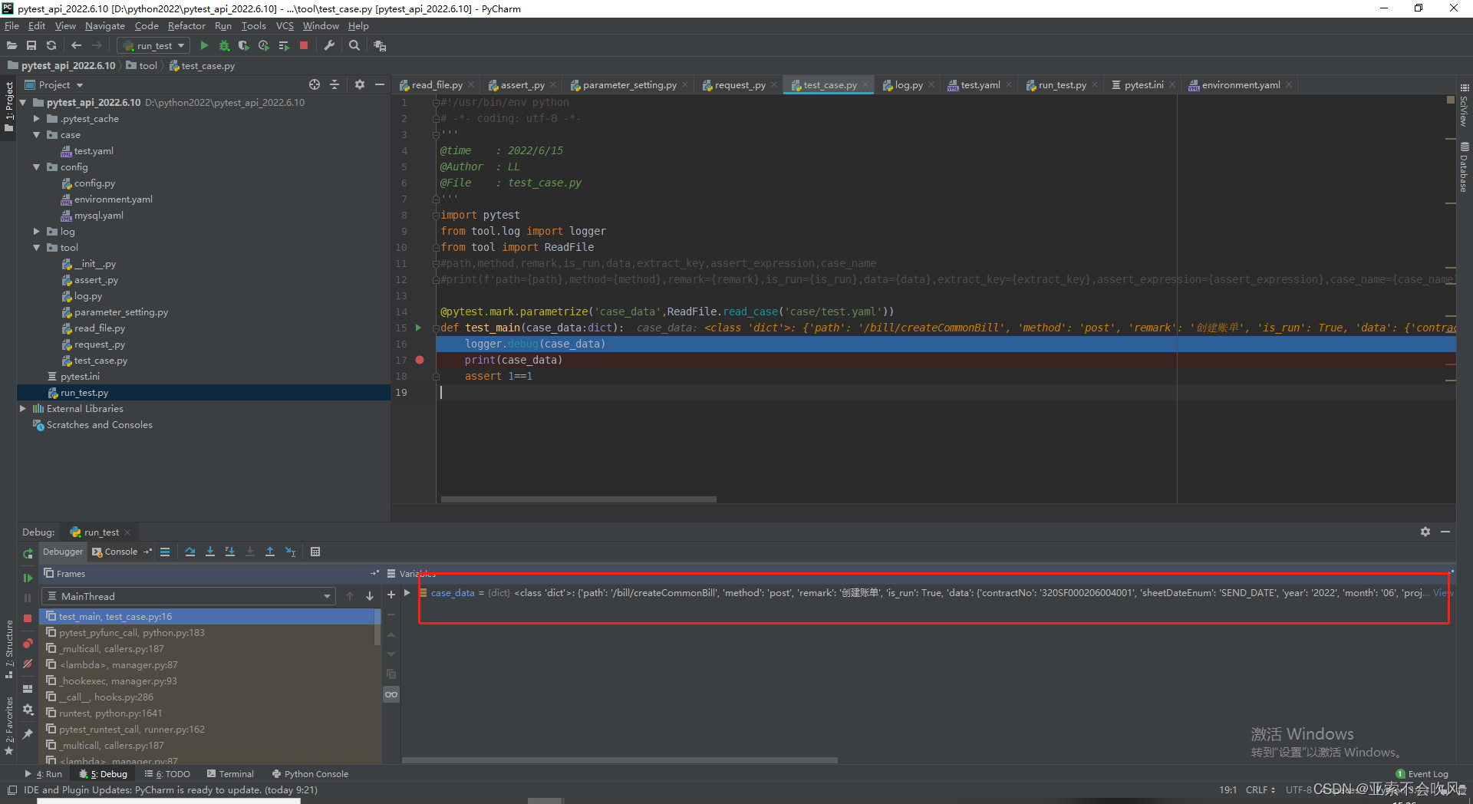The width and height of the screenshot is (1473, 804).
Task: Switch to the read_file.py editor tab
Action: pyautogui.click(x=437, y=85)
